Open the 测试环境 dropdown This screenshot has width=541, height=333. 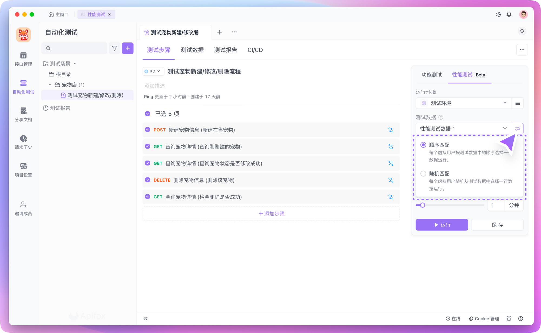click(464, 103)
